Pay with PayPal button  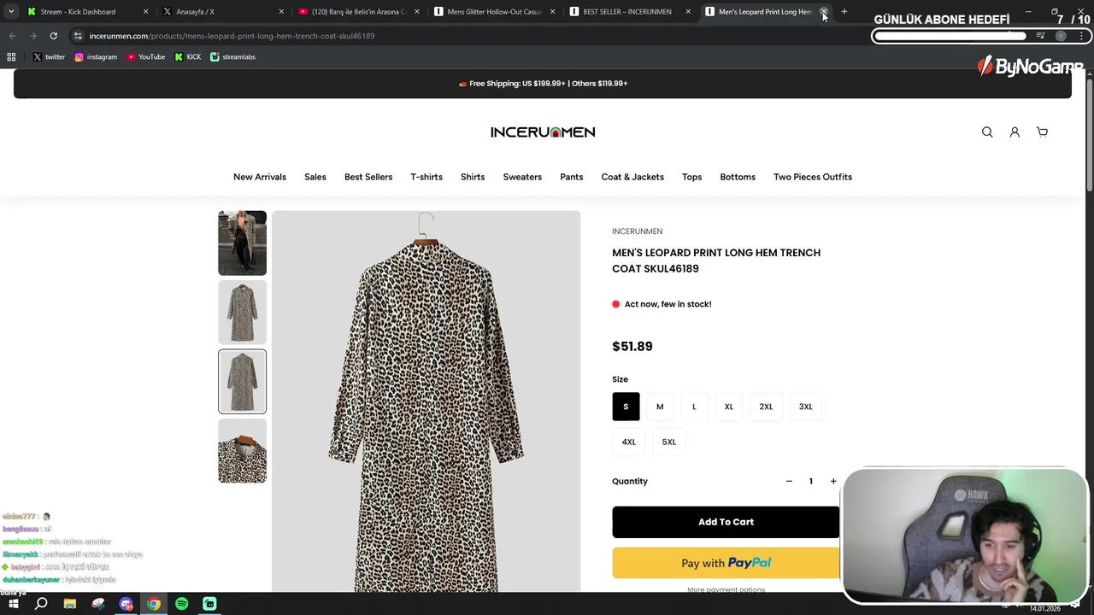726,563
